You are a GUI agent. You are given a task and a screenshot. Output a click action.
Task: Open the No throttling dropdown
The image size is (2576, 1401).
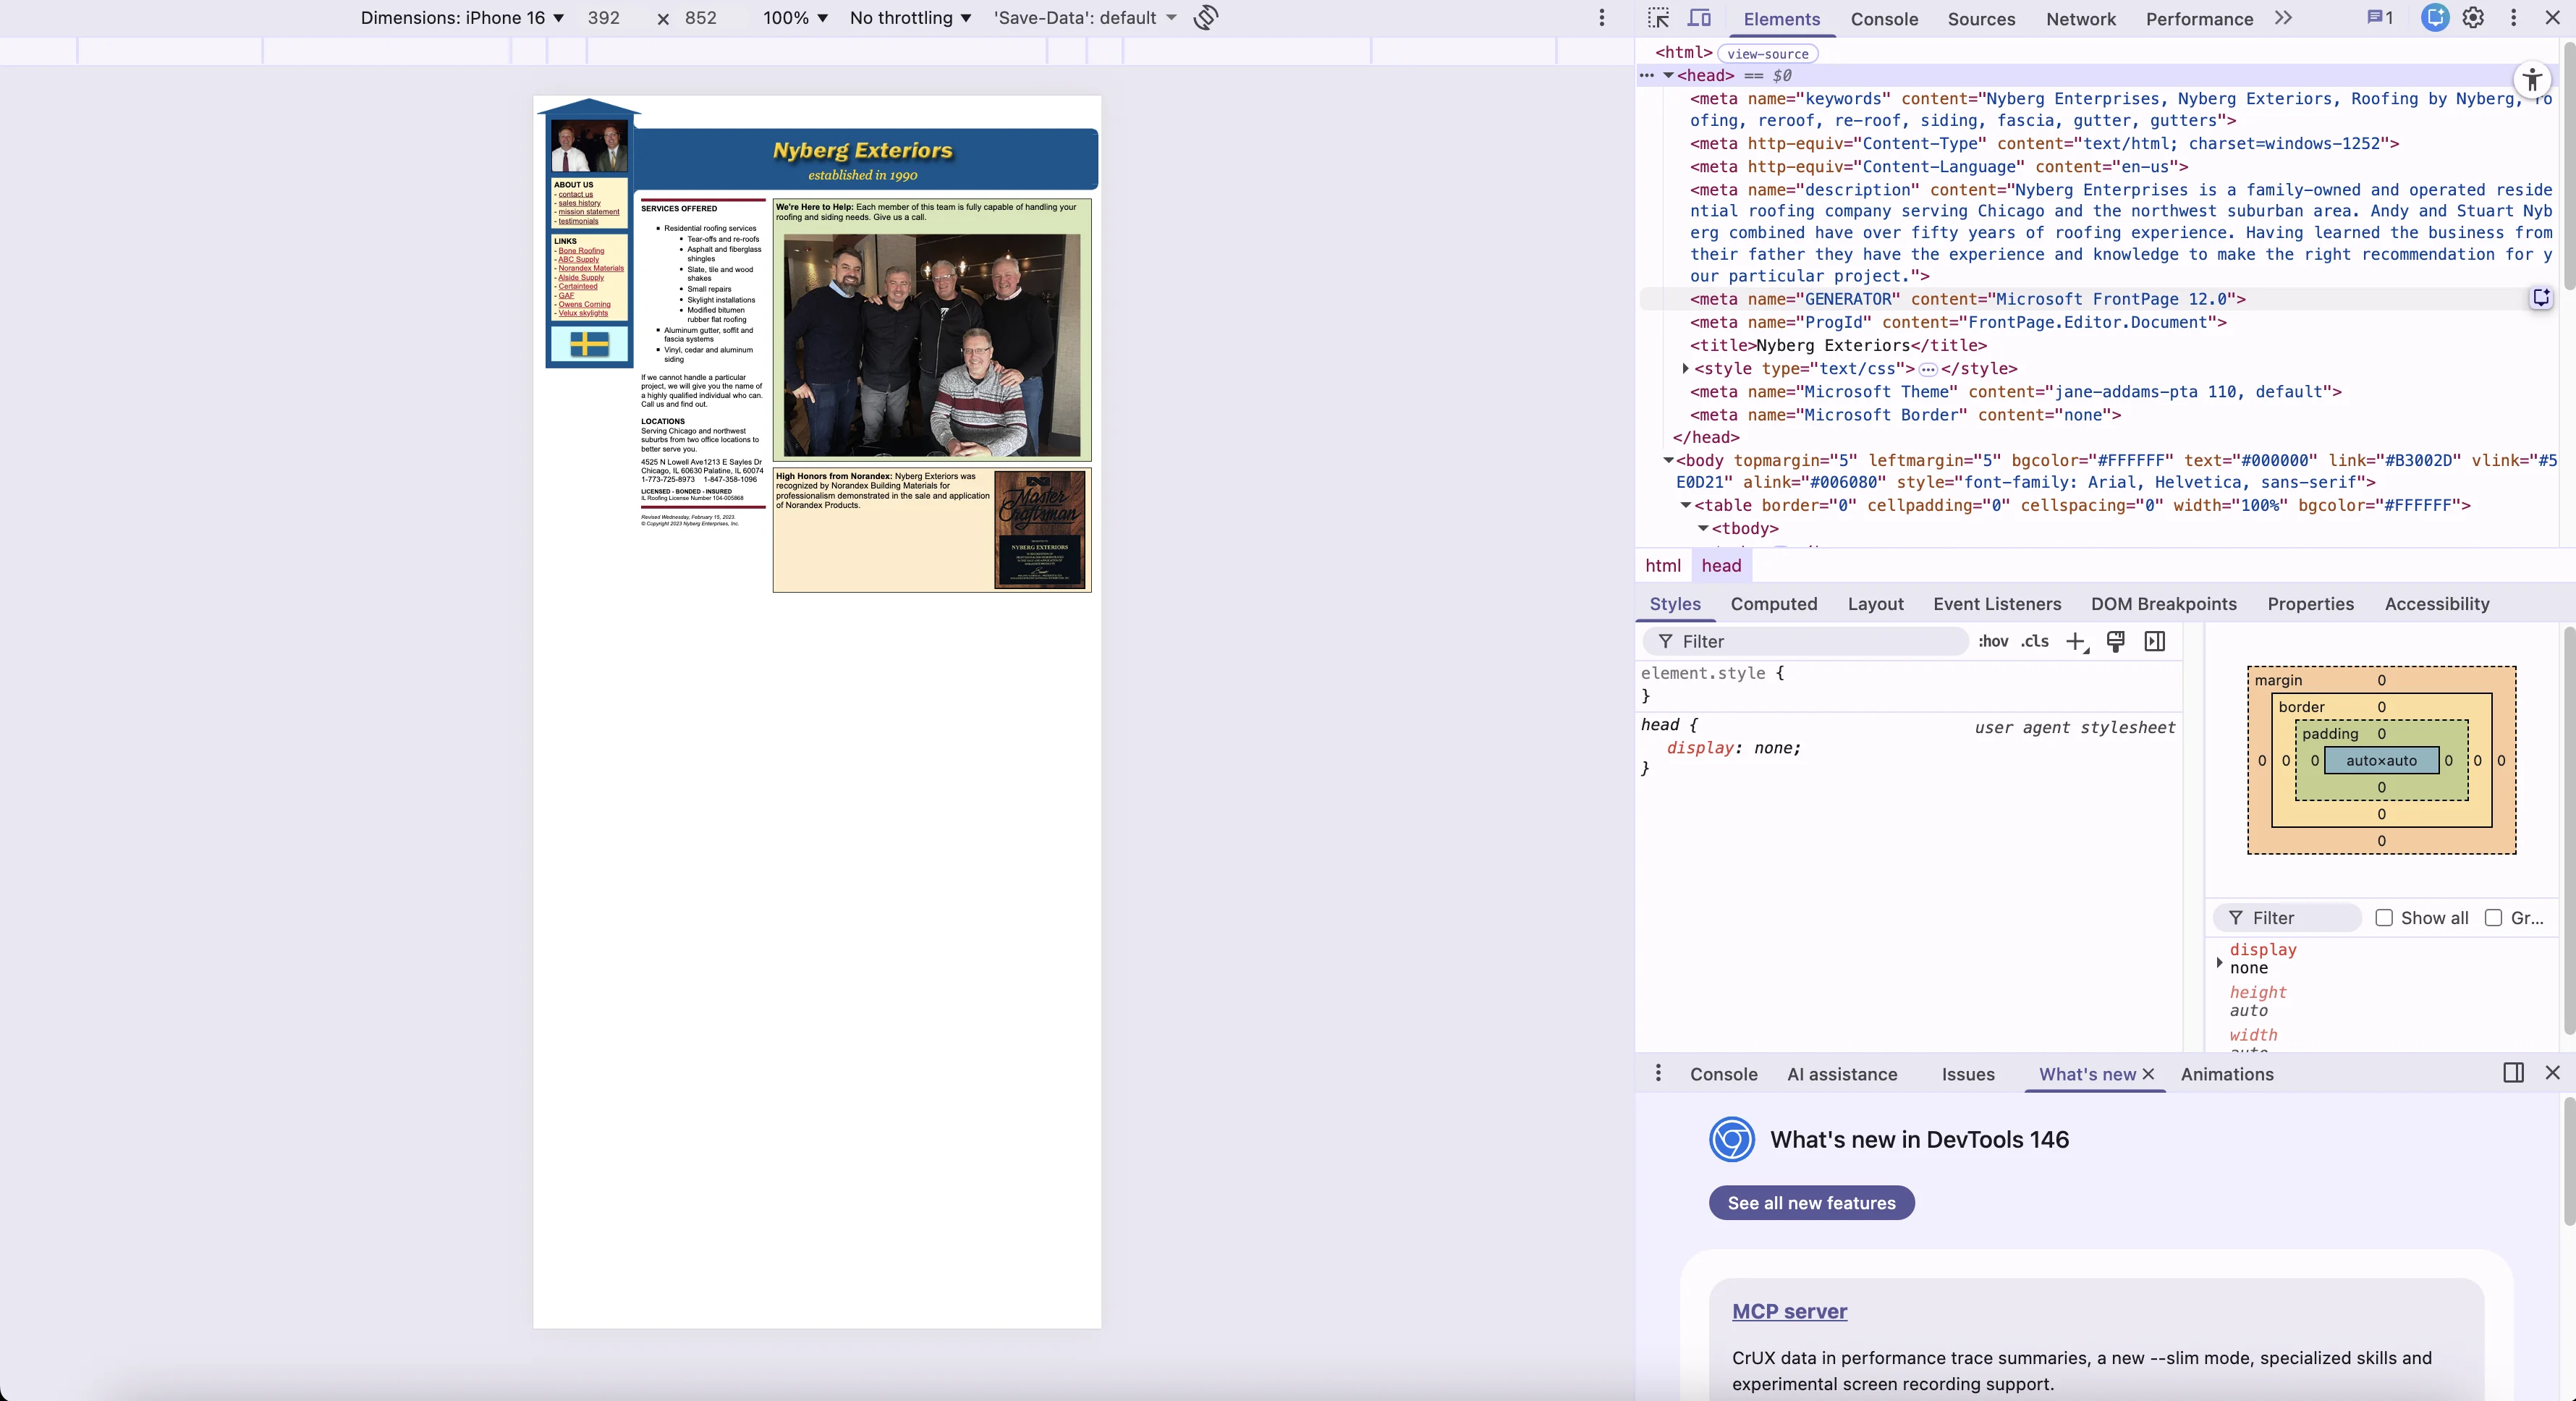910,18
